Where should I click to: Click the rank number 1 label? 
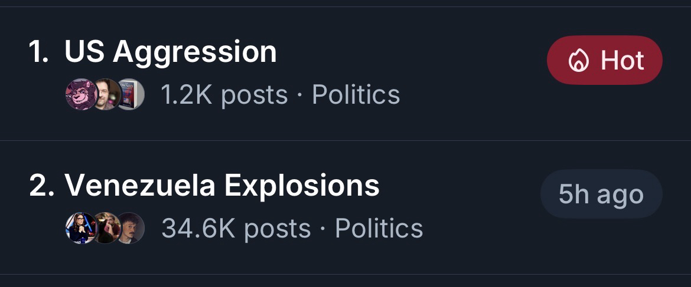coord(38,52)
